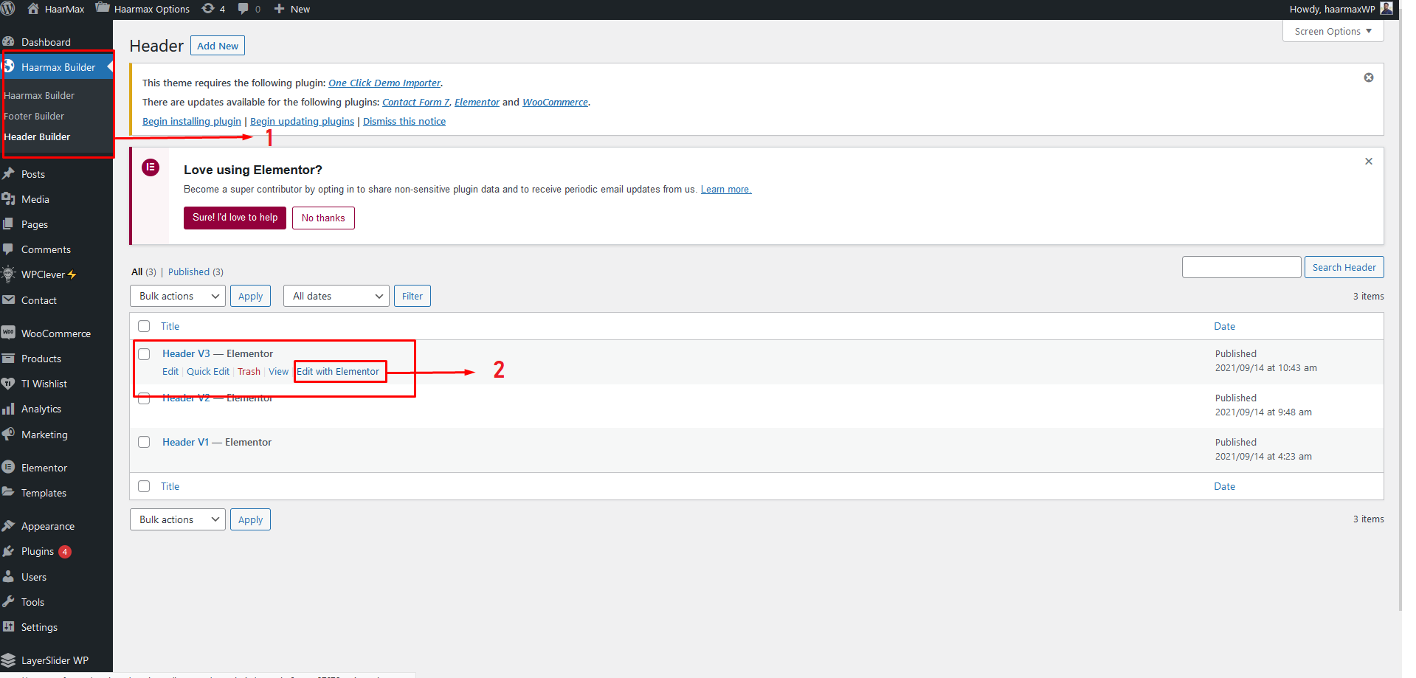Screen dimensions: 1416x678
Task: Open the bottom Bulk actions dropdown
Action: point(178,519)
